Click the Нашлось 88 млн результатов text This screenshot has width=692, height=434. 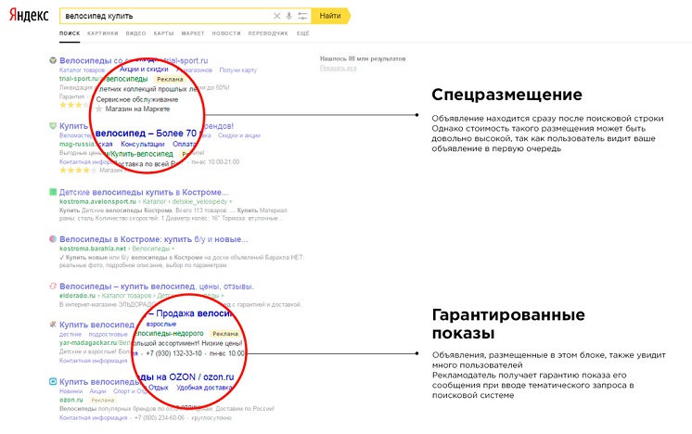point(363,58)
